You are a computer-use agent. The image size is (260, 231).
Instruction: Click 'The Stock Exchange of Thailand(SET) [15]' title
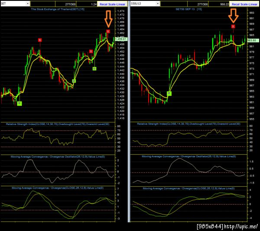click(58, 9)
